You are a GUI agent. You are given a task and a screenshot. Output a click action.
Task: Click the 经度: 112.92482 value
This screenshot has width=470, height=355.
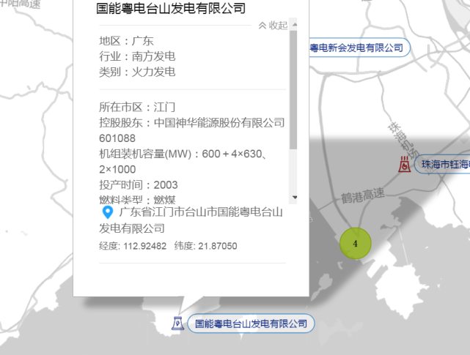tap(133, 246)
